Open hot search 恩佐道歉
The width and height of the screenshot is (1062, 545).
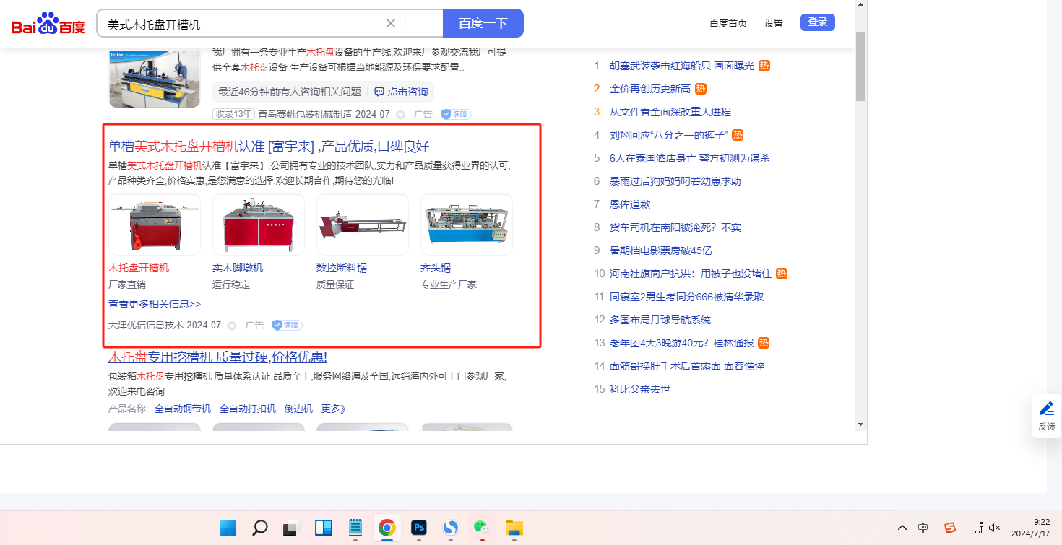click(x=630, y=204)
